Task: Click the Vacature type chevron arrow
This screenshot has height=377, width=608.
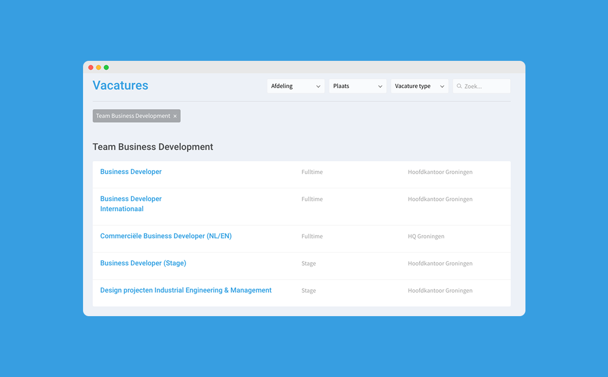Action: pyautogui.click(x=442, y=87)
